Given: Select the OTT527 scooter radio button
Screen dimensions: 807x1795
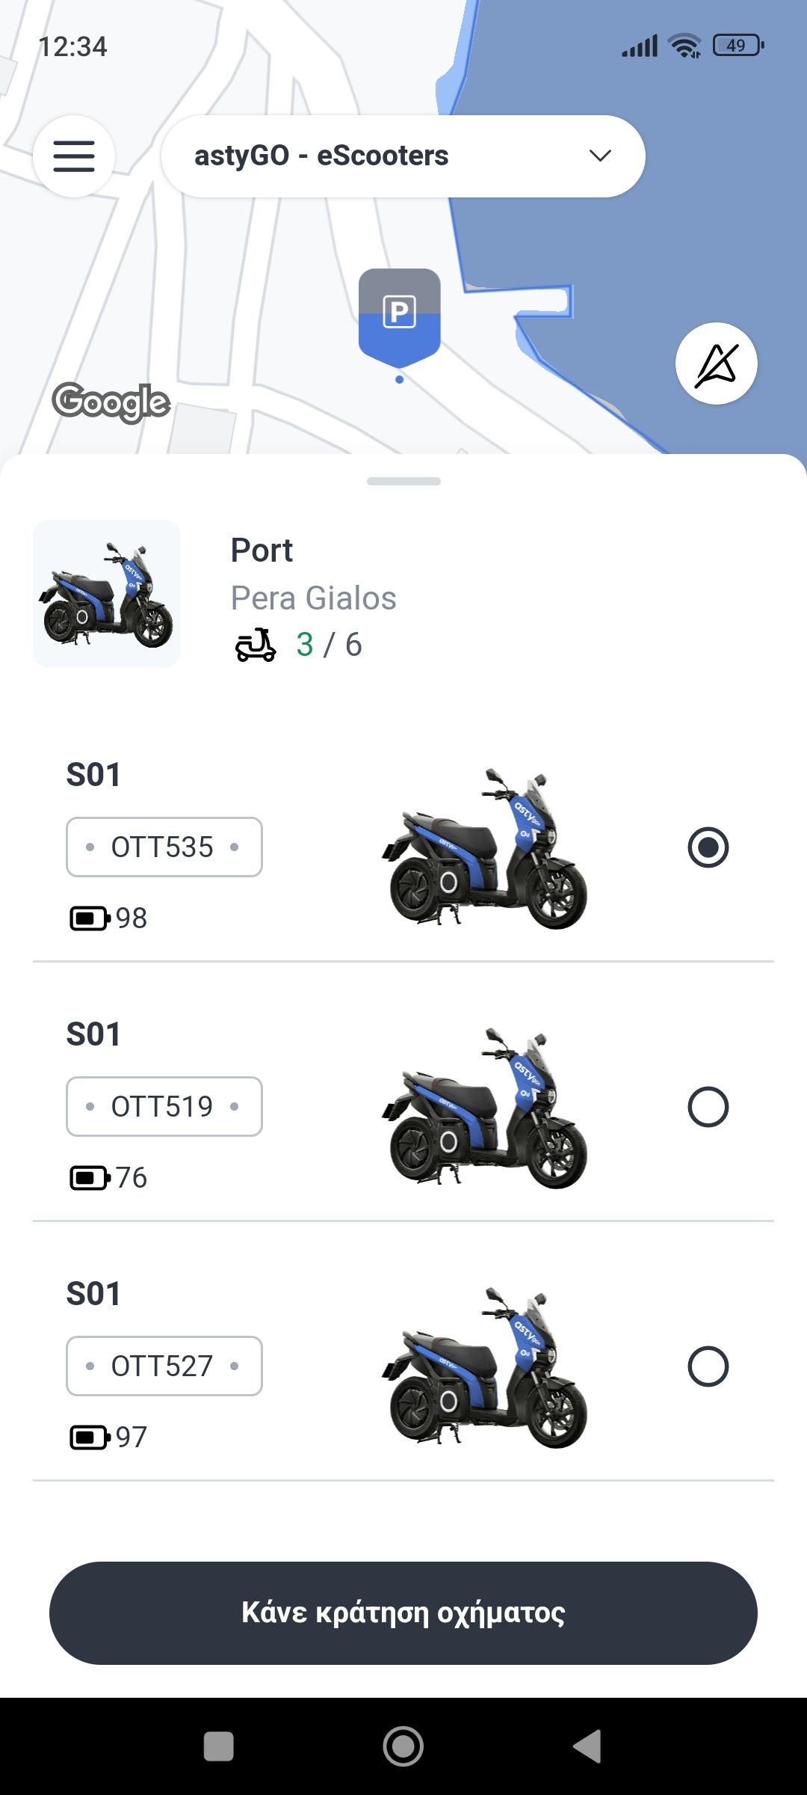Looking at the screenshot, I should click(708, 1366).
